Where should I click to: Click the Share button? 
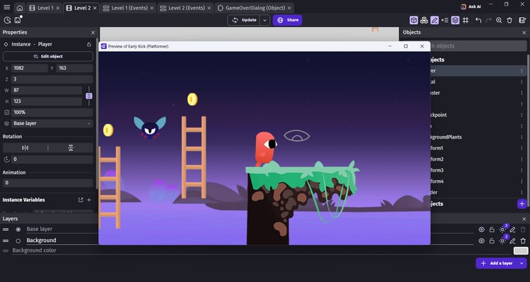coord(288,20)
